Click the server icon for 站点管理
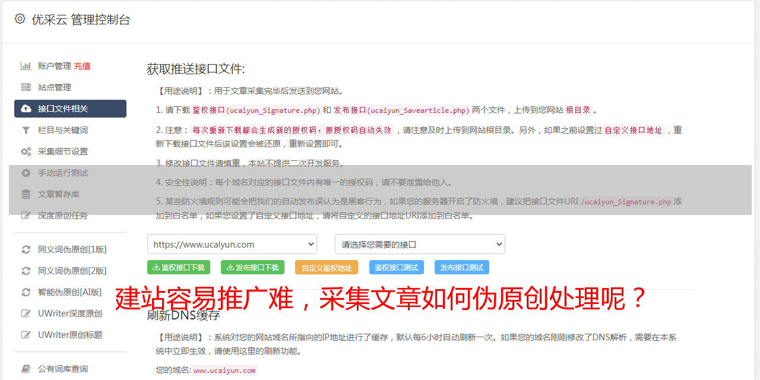 click(26, 87)
